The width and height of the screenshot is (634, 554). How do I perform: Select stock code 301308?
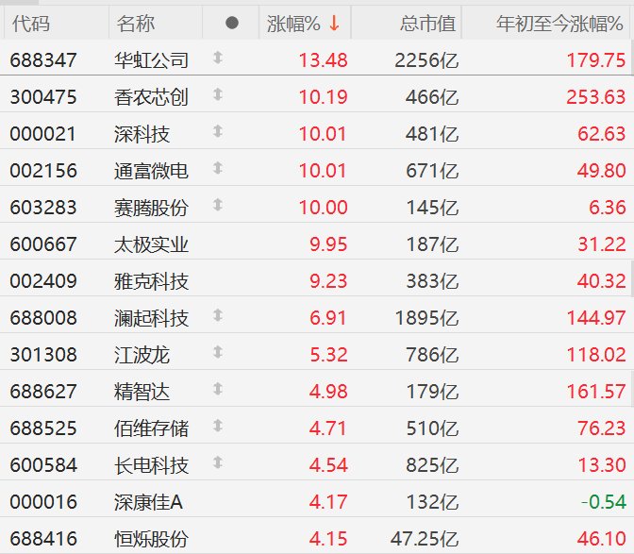point(43,355)
